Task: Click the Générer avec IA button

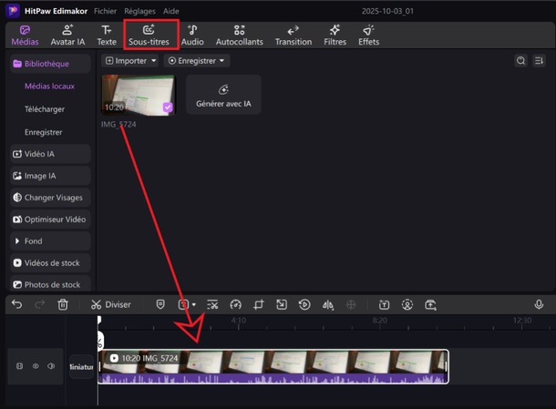Action: [x=223, y=95]
